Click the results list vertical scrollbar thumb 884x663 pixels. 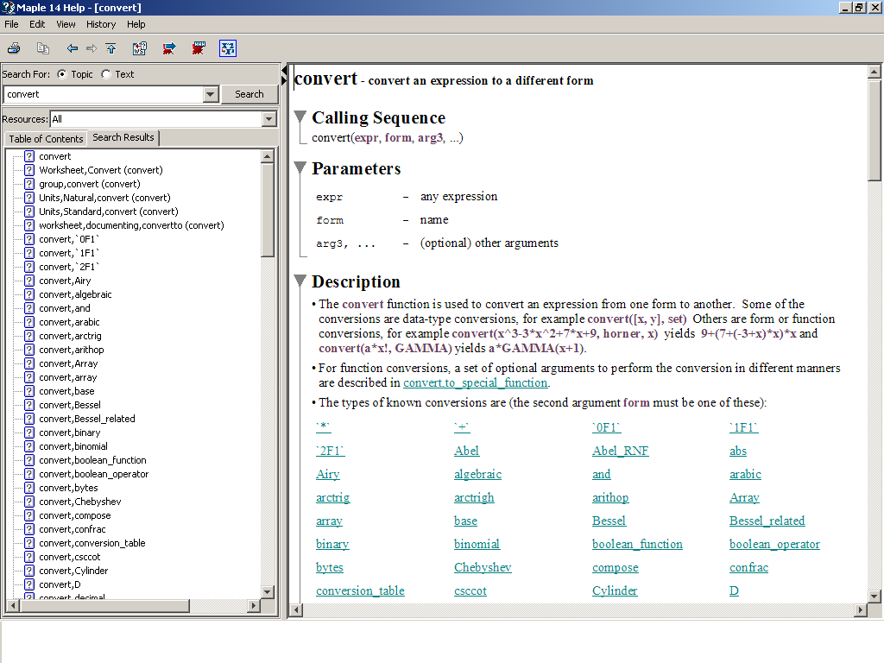268,210
